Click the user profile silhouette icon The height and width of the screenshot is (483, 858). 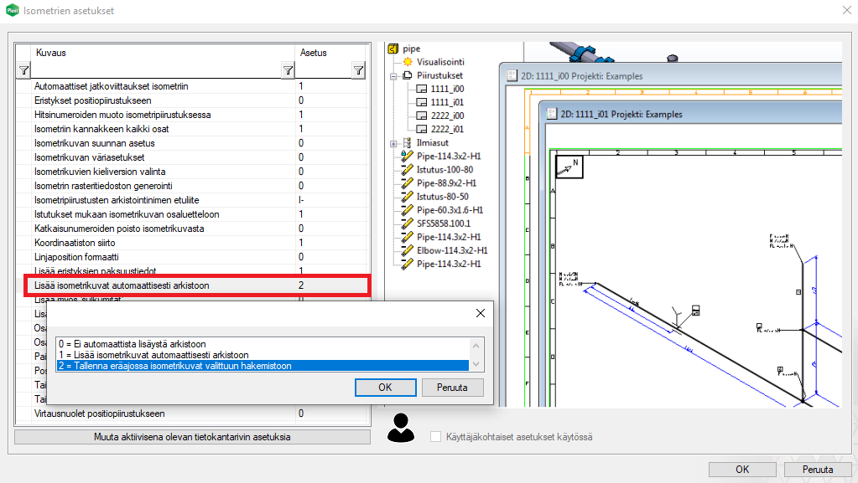pyautogui.click(x=403, y=427)
